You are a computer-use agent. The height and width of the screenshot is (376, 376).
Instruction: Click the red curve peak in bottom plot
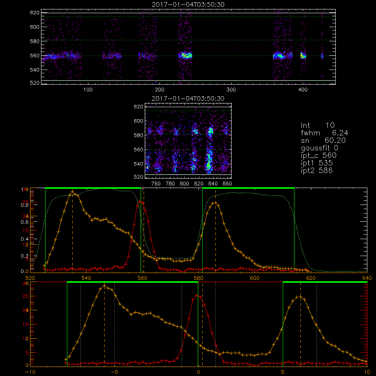197,295
